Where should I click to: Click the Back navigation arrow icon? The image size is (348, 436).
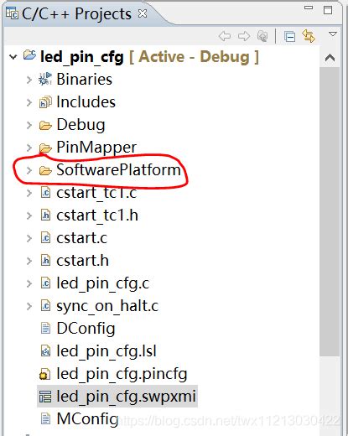[225, 36]
